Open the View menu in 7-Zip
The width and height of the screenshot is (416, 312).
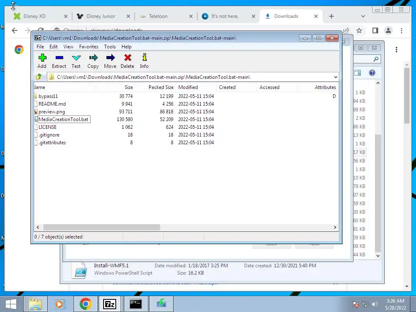click(x=68, y=47)
